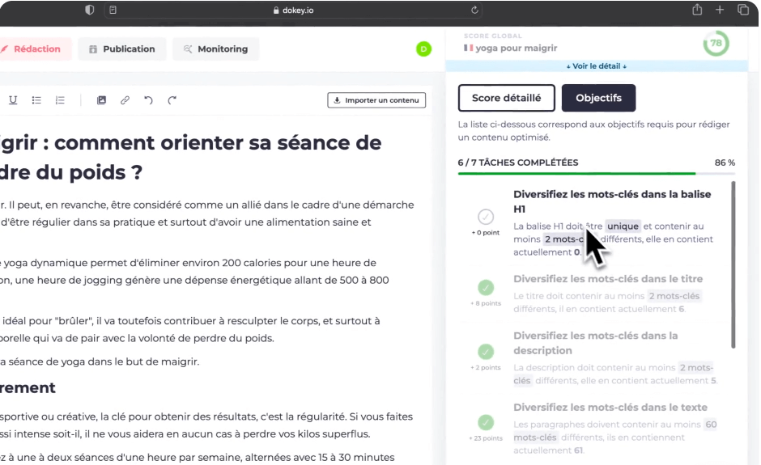Undo the last edit
The image size is (761, 465).
click(148, 100)
